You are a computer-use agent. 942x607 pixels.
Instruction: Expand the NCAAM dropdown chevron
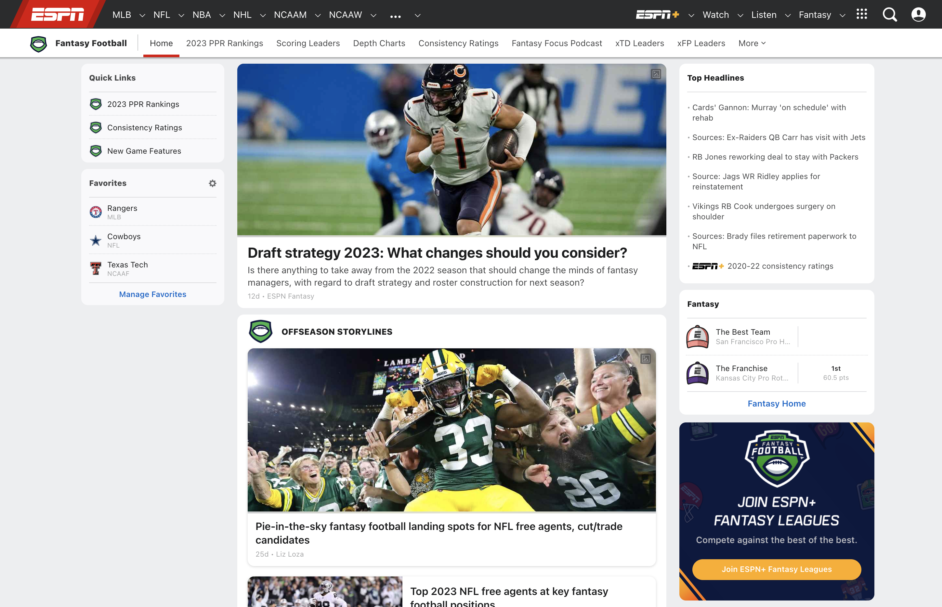(x=318, y=15)
